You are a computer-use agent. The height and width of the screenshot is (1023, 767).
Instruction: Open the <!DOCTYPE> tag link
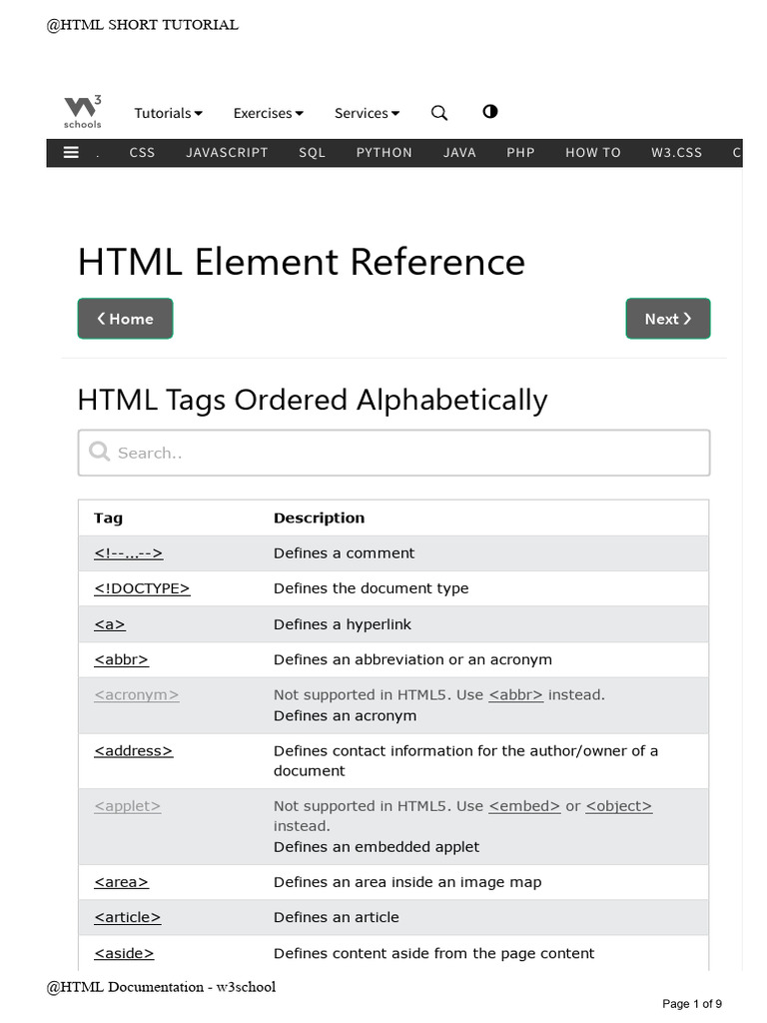click(x=142, y=588)
